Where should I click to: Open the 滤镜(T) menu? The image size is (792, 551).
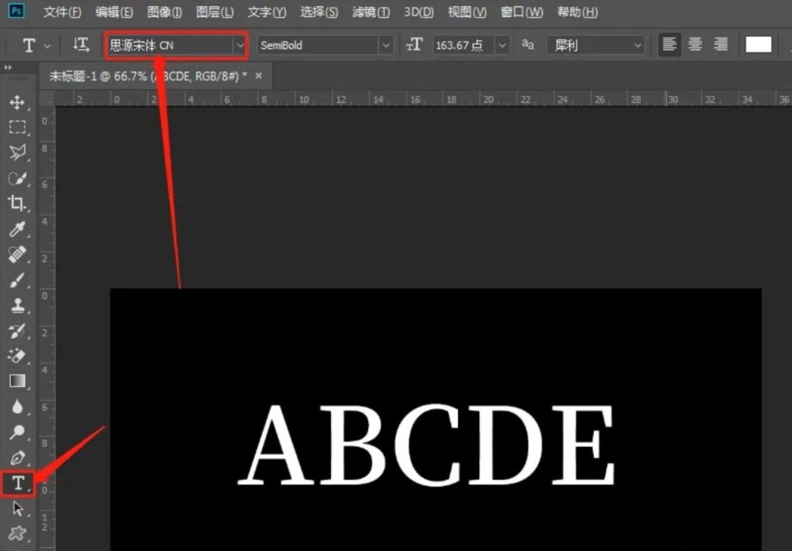click(370, 12)
